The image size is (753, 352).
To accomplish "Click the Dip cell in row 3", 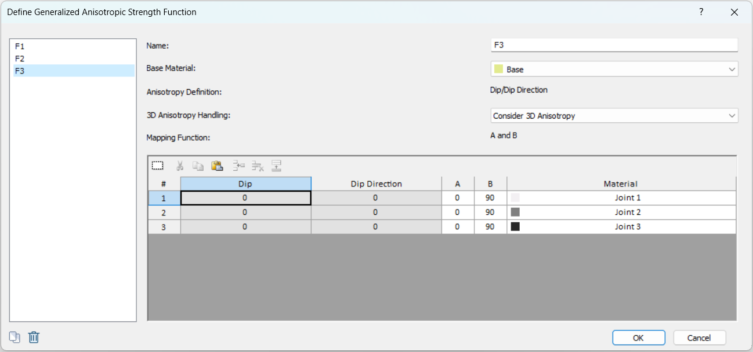I will pyautogui.click(x=245, y=227).
